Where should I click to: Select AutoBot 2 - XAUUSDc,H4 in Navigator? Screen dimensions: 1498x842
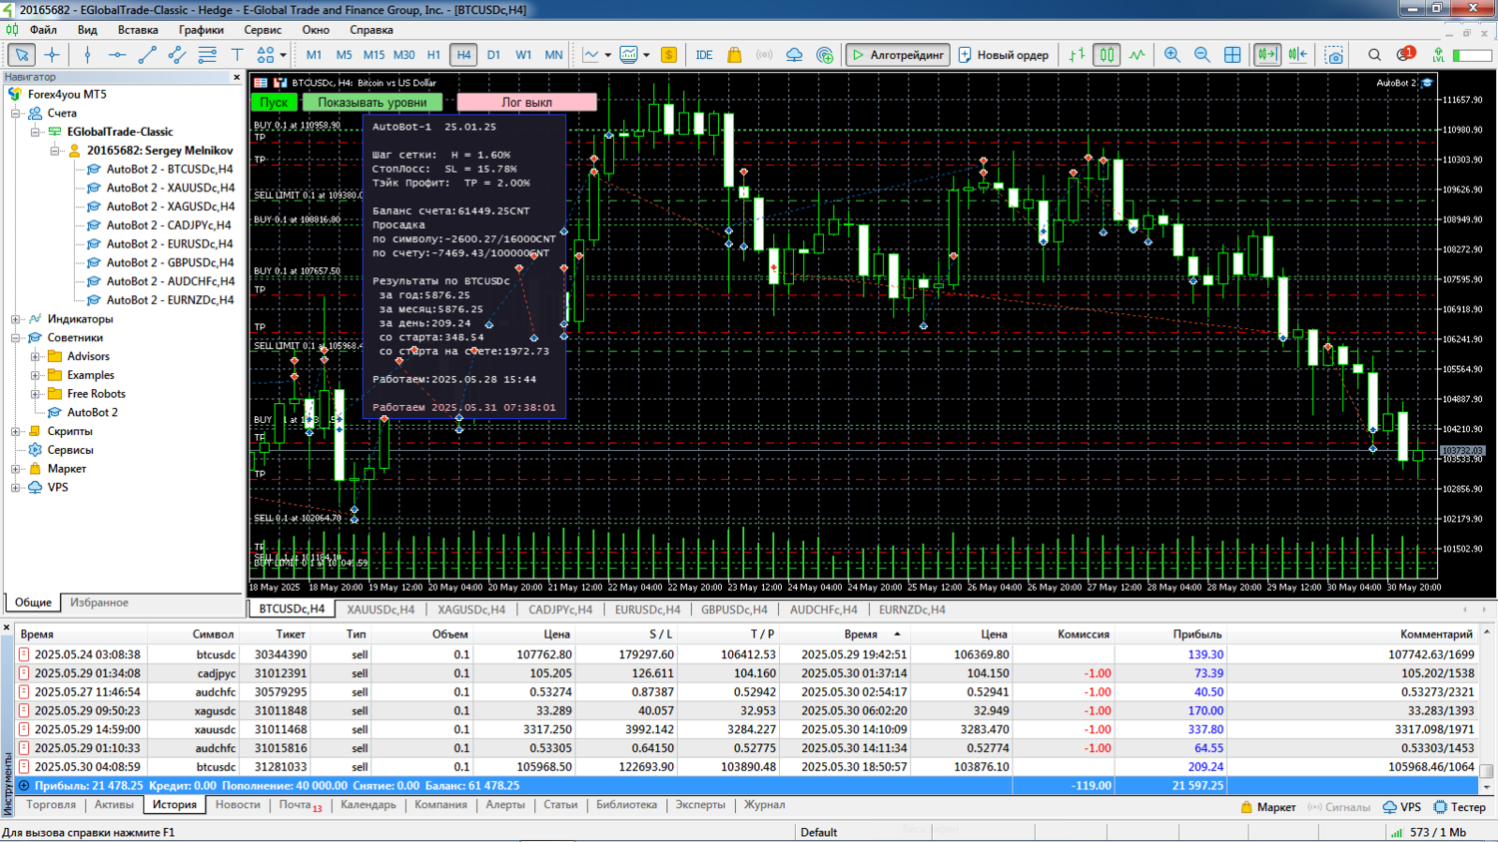pyautogui.click(x=170, y=188)
